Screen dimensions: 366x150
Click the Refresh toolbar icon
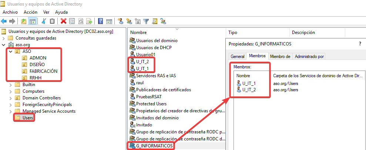pos(80,21)
